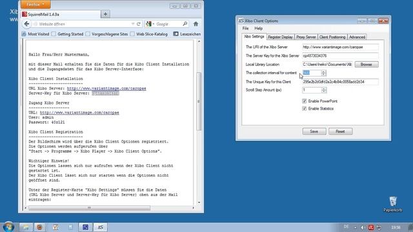Click the search magnifier icon
Viewport: 413px width, 232px height.
tap(185, 24)
